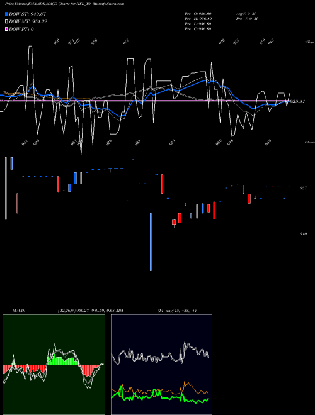Click the '<Lows' marker on the right edge
This screenshot has height=415, width=315.
pos(310,142)
